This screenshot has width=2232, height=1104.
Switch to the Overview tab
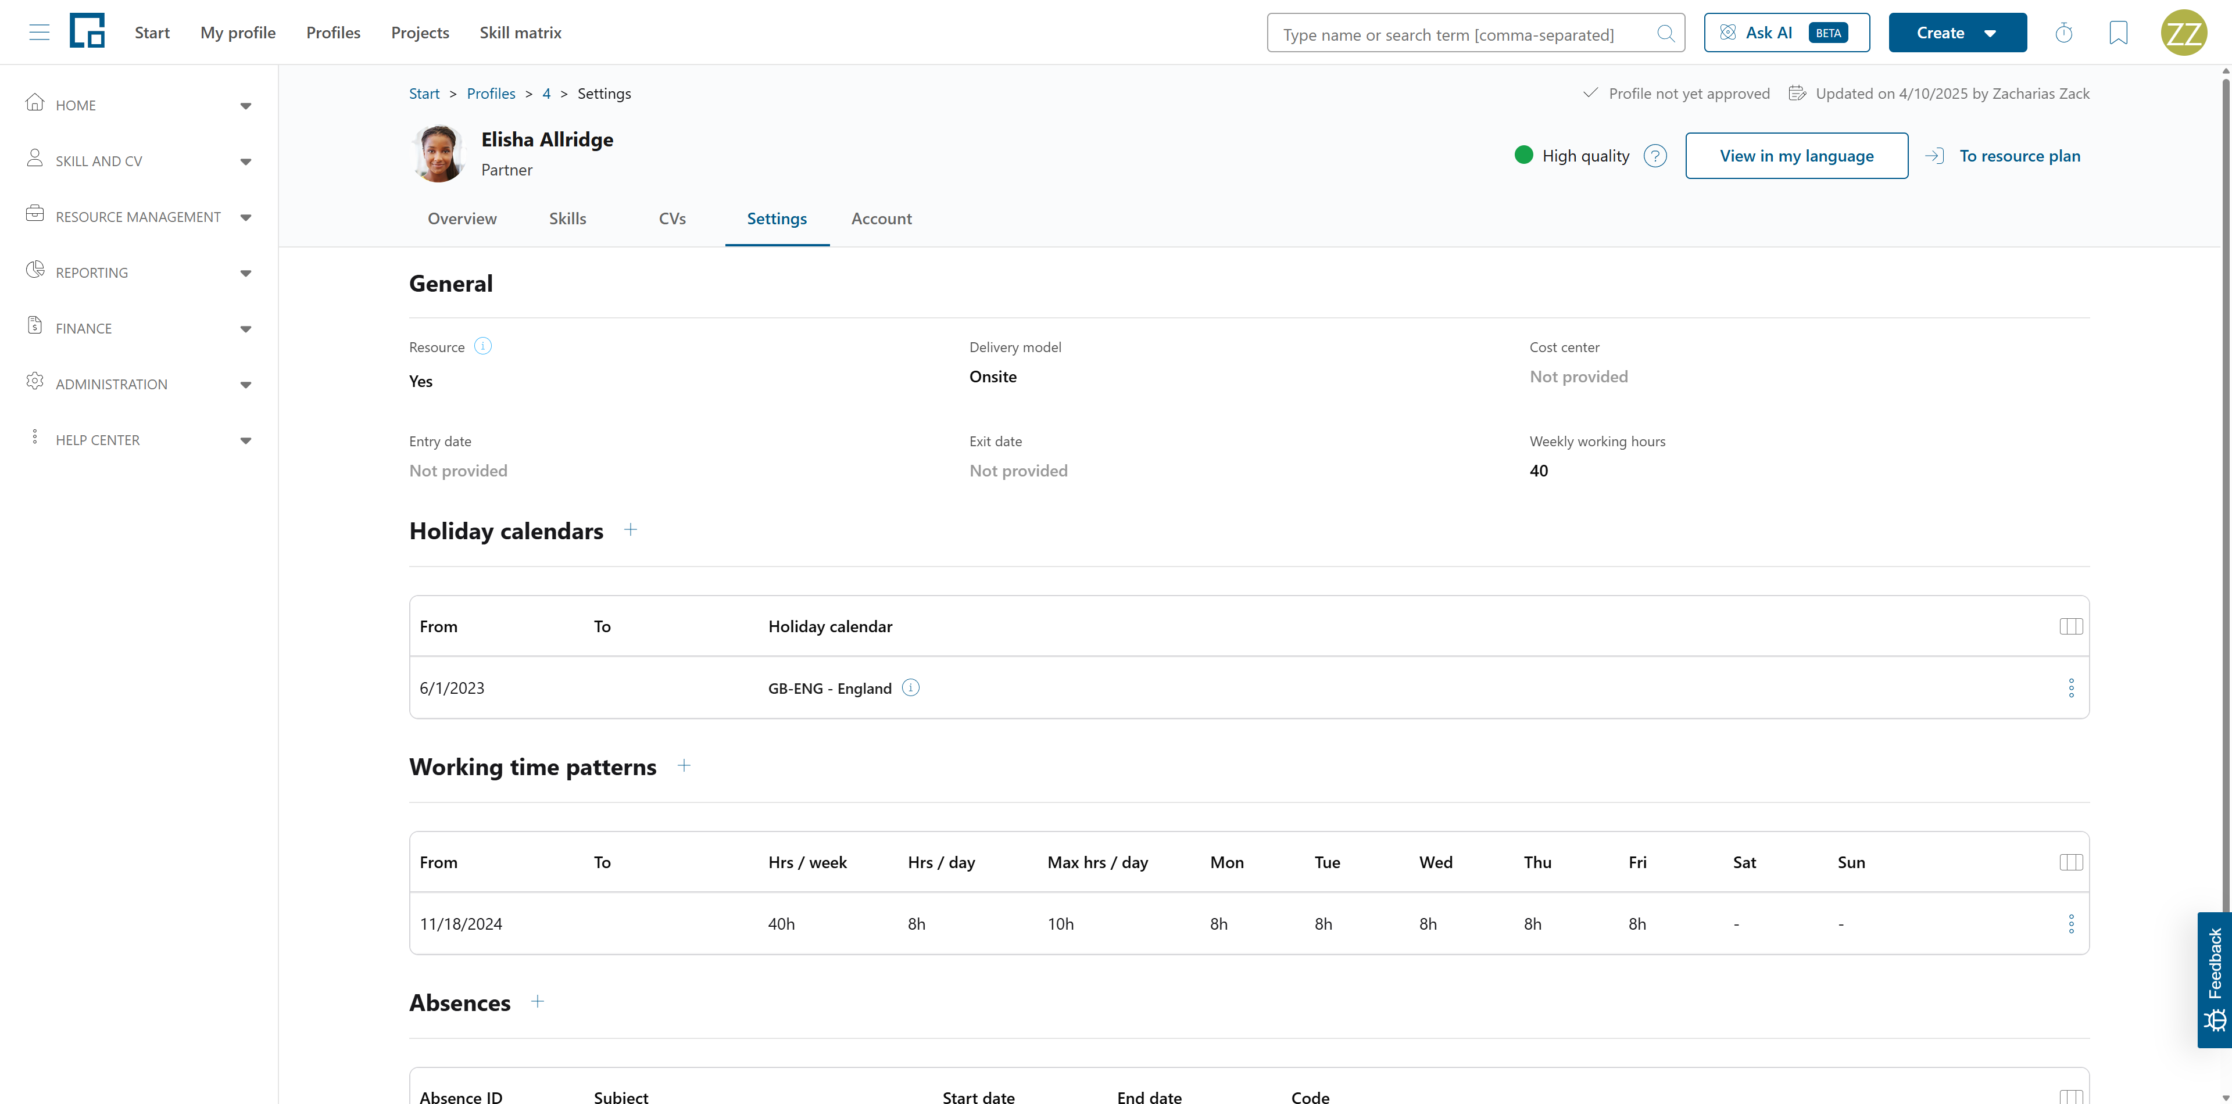[462, 219]
